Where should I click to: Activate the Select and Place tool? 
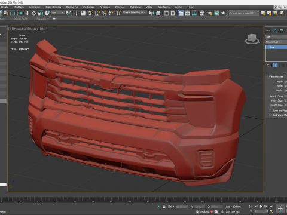[47, 13]
